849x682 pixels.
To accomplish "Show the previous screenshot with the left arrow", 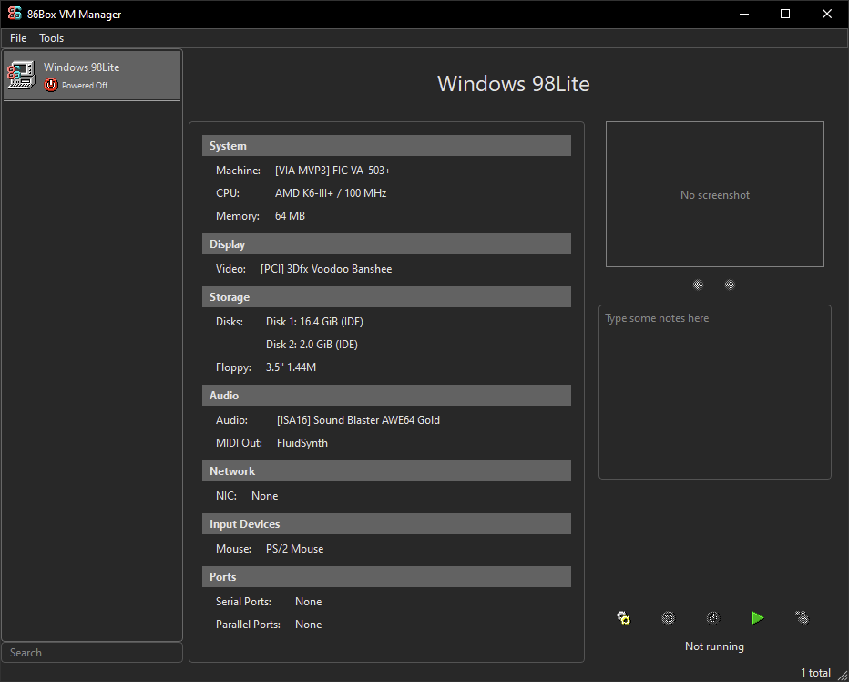I will 698,284.
